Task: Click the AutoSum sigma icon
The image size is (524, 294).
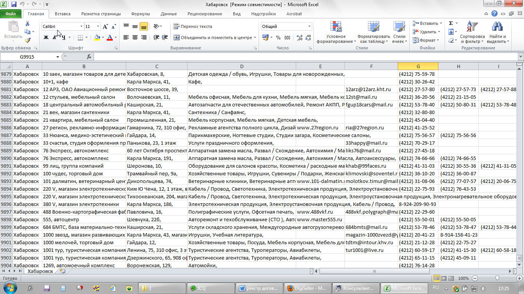Action: [x=451, y=23]
